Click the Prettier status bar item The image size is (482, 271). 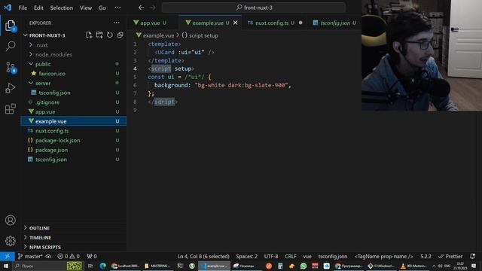pyautogui.click(x=450, y=256)
